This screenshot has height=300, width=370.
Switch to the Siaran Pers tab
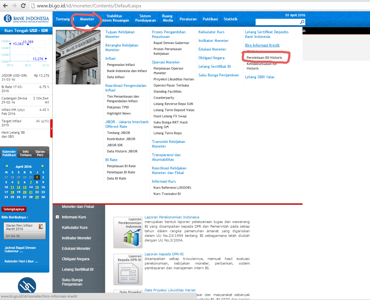[40, 153]
